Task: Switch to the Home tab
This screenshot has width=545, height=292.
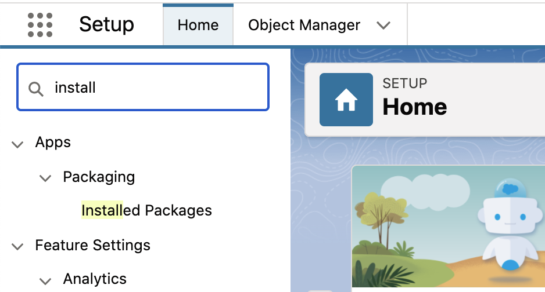Action: 198,25
